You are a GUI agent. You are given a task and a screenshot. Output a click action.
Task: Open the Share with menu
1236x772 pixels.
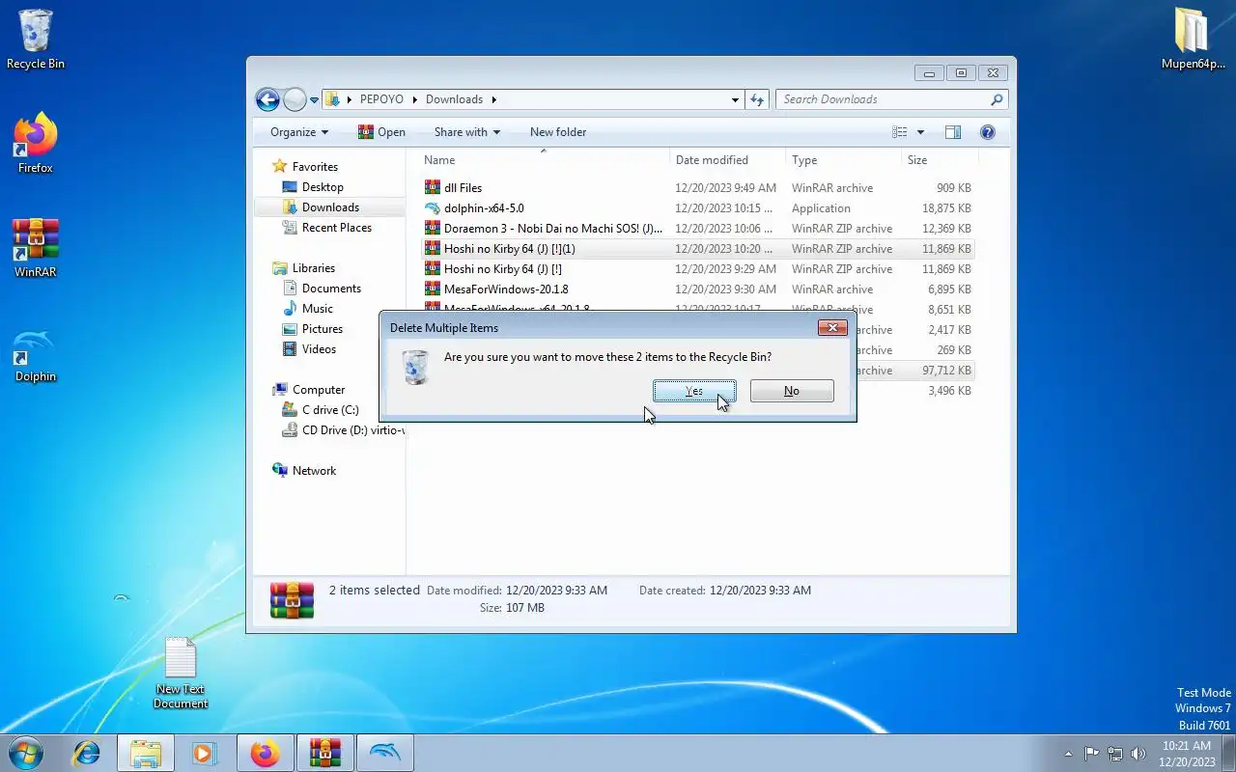coord(467,132)
